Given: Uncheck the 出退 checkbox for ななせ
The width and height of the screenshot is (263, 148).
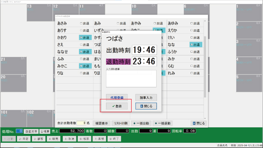Looking at the screenshot, I should click(81, 52).
